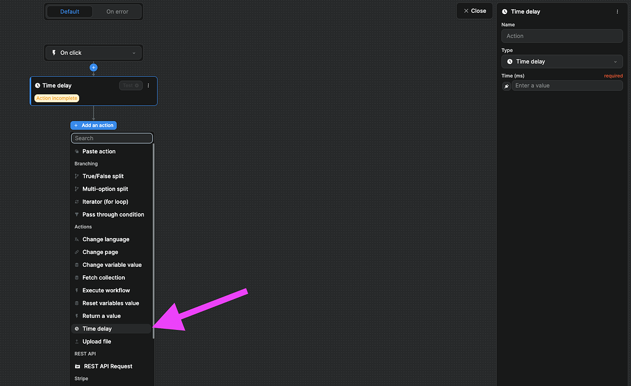Toggle dynamic value for Time (ms)
Viewport: 631px width, 386px height.
coord(507,85)
